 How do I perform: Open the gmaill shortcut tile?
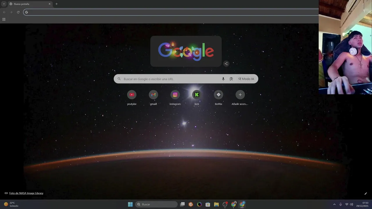153,98
